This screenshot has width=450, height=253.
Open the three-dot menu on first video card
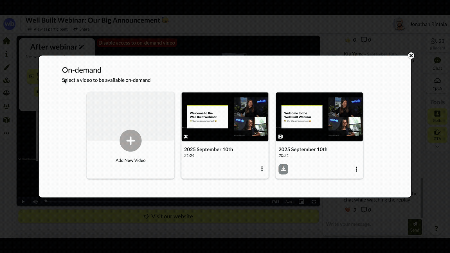(262, 169)
